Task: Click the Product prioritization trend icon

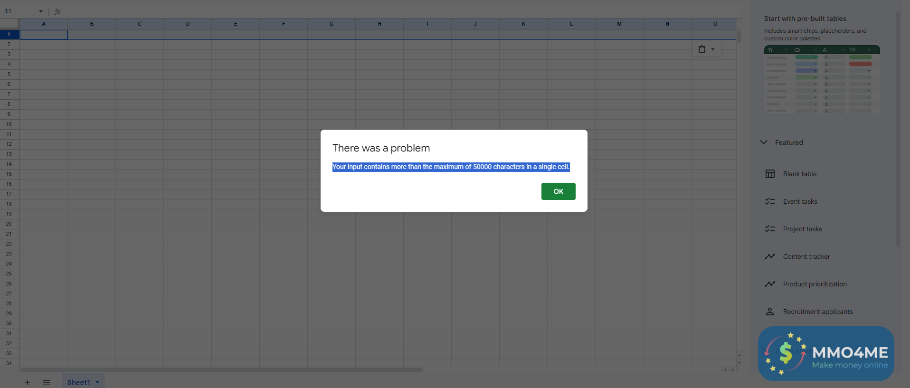Action: pyautogui.click(x=770, y=284)
